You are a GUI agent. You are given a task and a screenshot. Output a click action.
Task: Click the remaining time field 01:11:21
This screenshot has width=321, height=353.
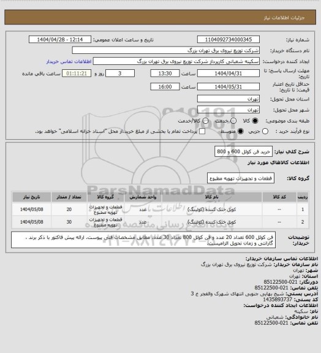pyautogui.click(x=77, y=74)
